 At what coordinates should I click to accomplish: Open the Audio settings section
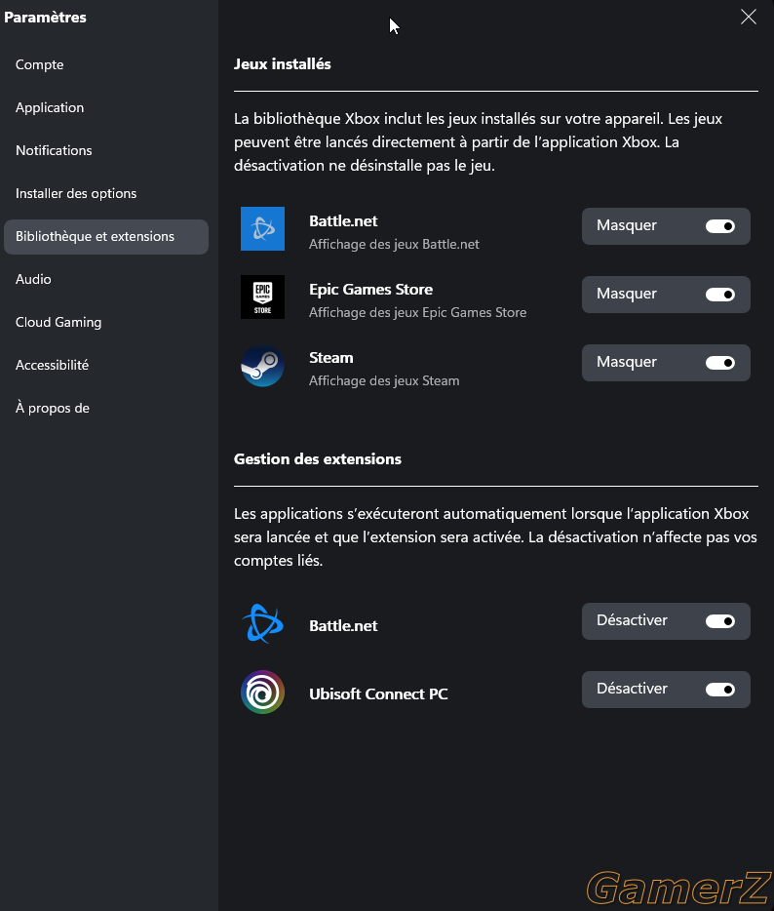coord(106,280)
